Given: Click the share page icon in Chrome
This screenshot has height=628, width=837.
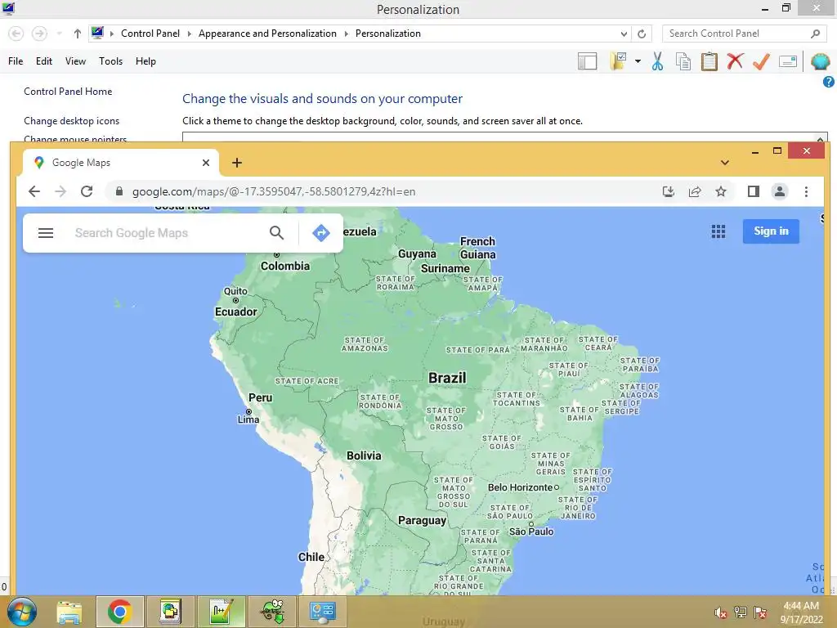Looking at the screenshot, I should 695,191.
